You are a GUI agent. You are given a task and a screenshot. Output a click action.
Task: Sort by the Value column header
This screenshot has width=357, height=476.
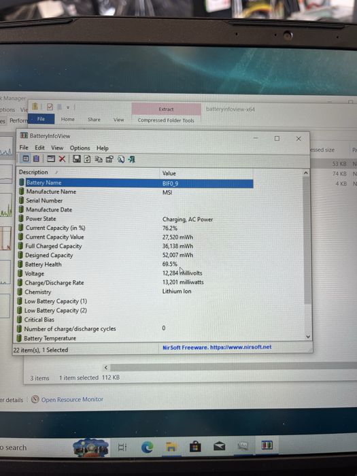[206, 173]
